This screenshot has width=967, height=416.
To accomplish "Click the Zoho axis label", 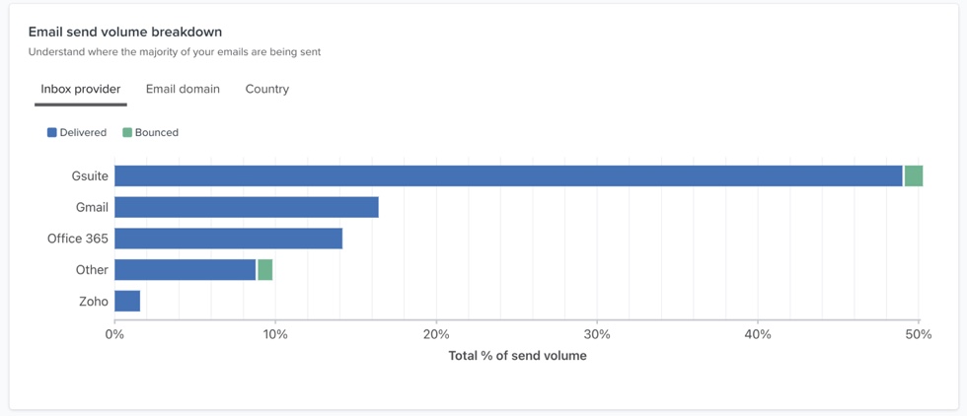I will pos(94,302).
